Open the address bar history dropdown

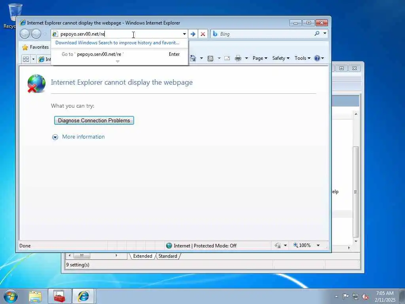(184, 34)
